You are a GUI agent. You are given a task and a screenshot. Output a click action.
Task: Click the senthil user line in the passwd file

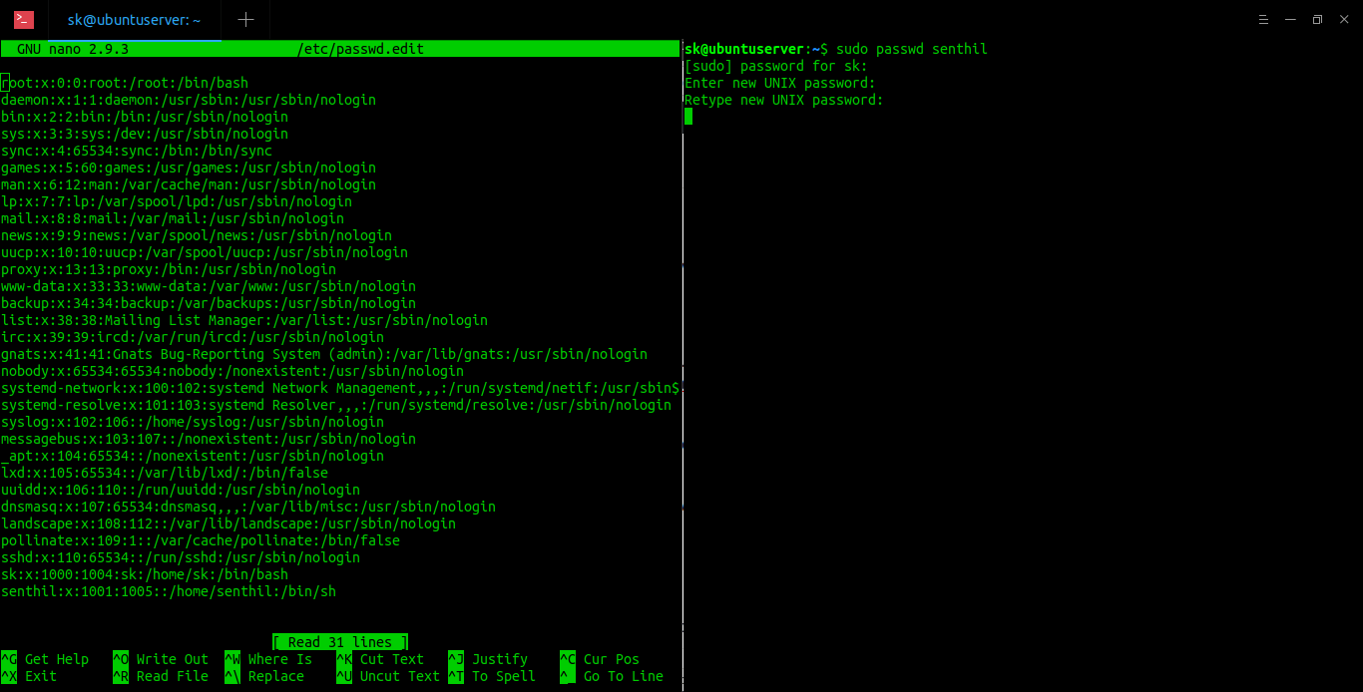pos(168,590)
